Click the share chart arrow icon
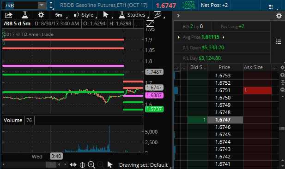The width and height of the screenshot is (285, 169). coord(8,15)
